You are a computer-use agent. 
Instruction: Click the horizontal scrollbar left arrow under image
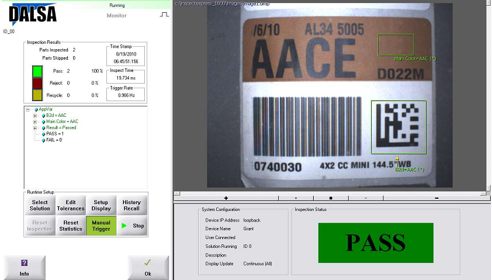(176, 193)
